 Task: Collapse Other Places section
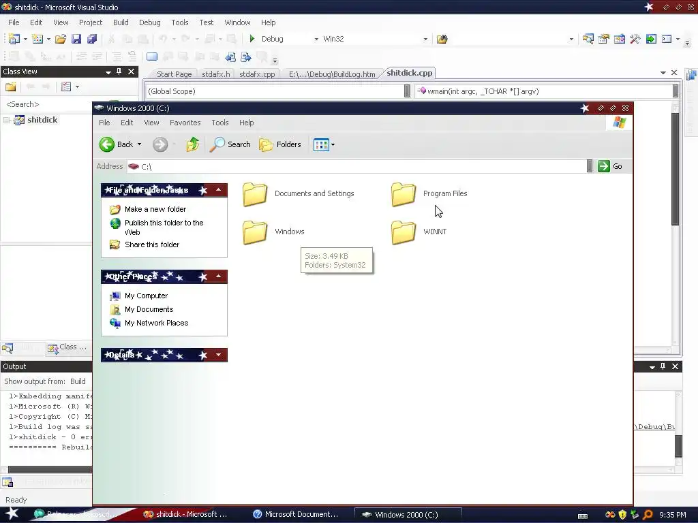(219, 276)
